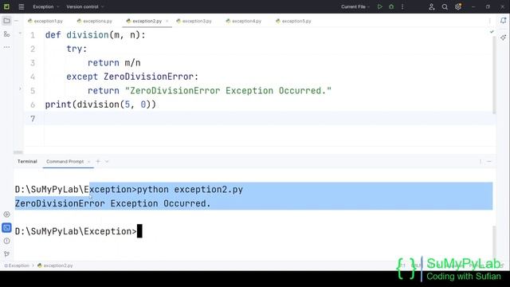Open the code with me account icon
Image resolution: width=510 pixels, height=287 pixels.
coord(432,6)
